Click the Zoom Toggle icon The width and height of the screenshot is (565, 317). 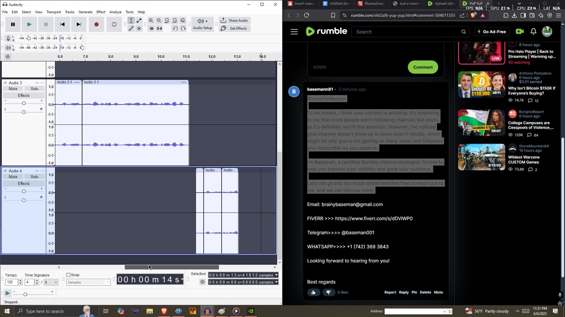[183, 20]
